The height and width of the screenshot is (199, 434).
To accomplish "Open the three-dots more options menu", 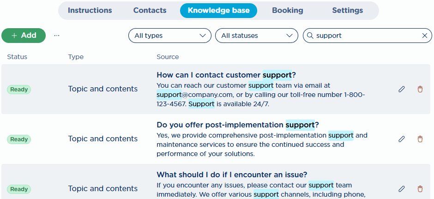I will pos(57,36).
